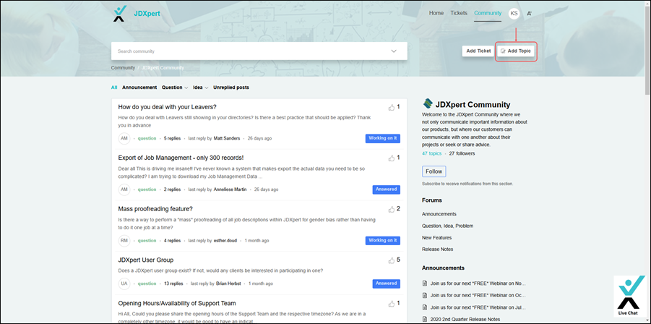Open the Release Notes forum link
The image size is (651, 324).
click(x=437, y=250)
